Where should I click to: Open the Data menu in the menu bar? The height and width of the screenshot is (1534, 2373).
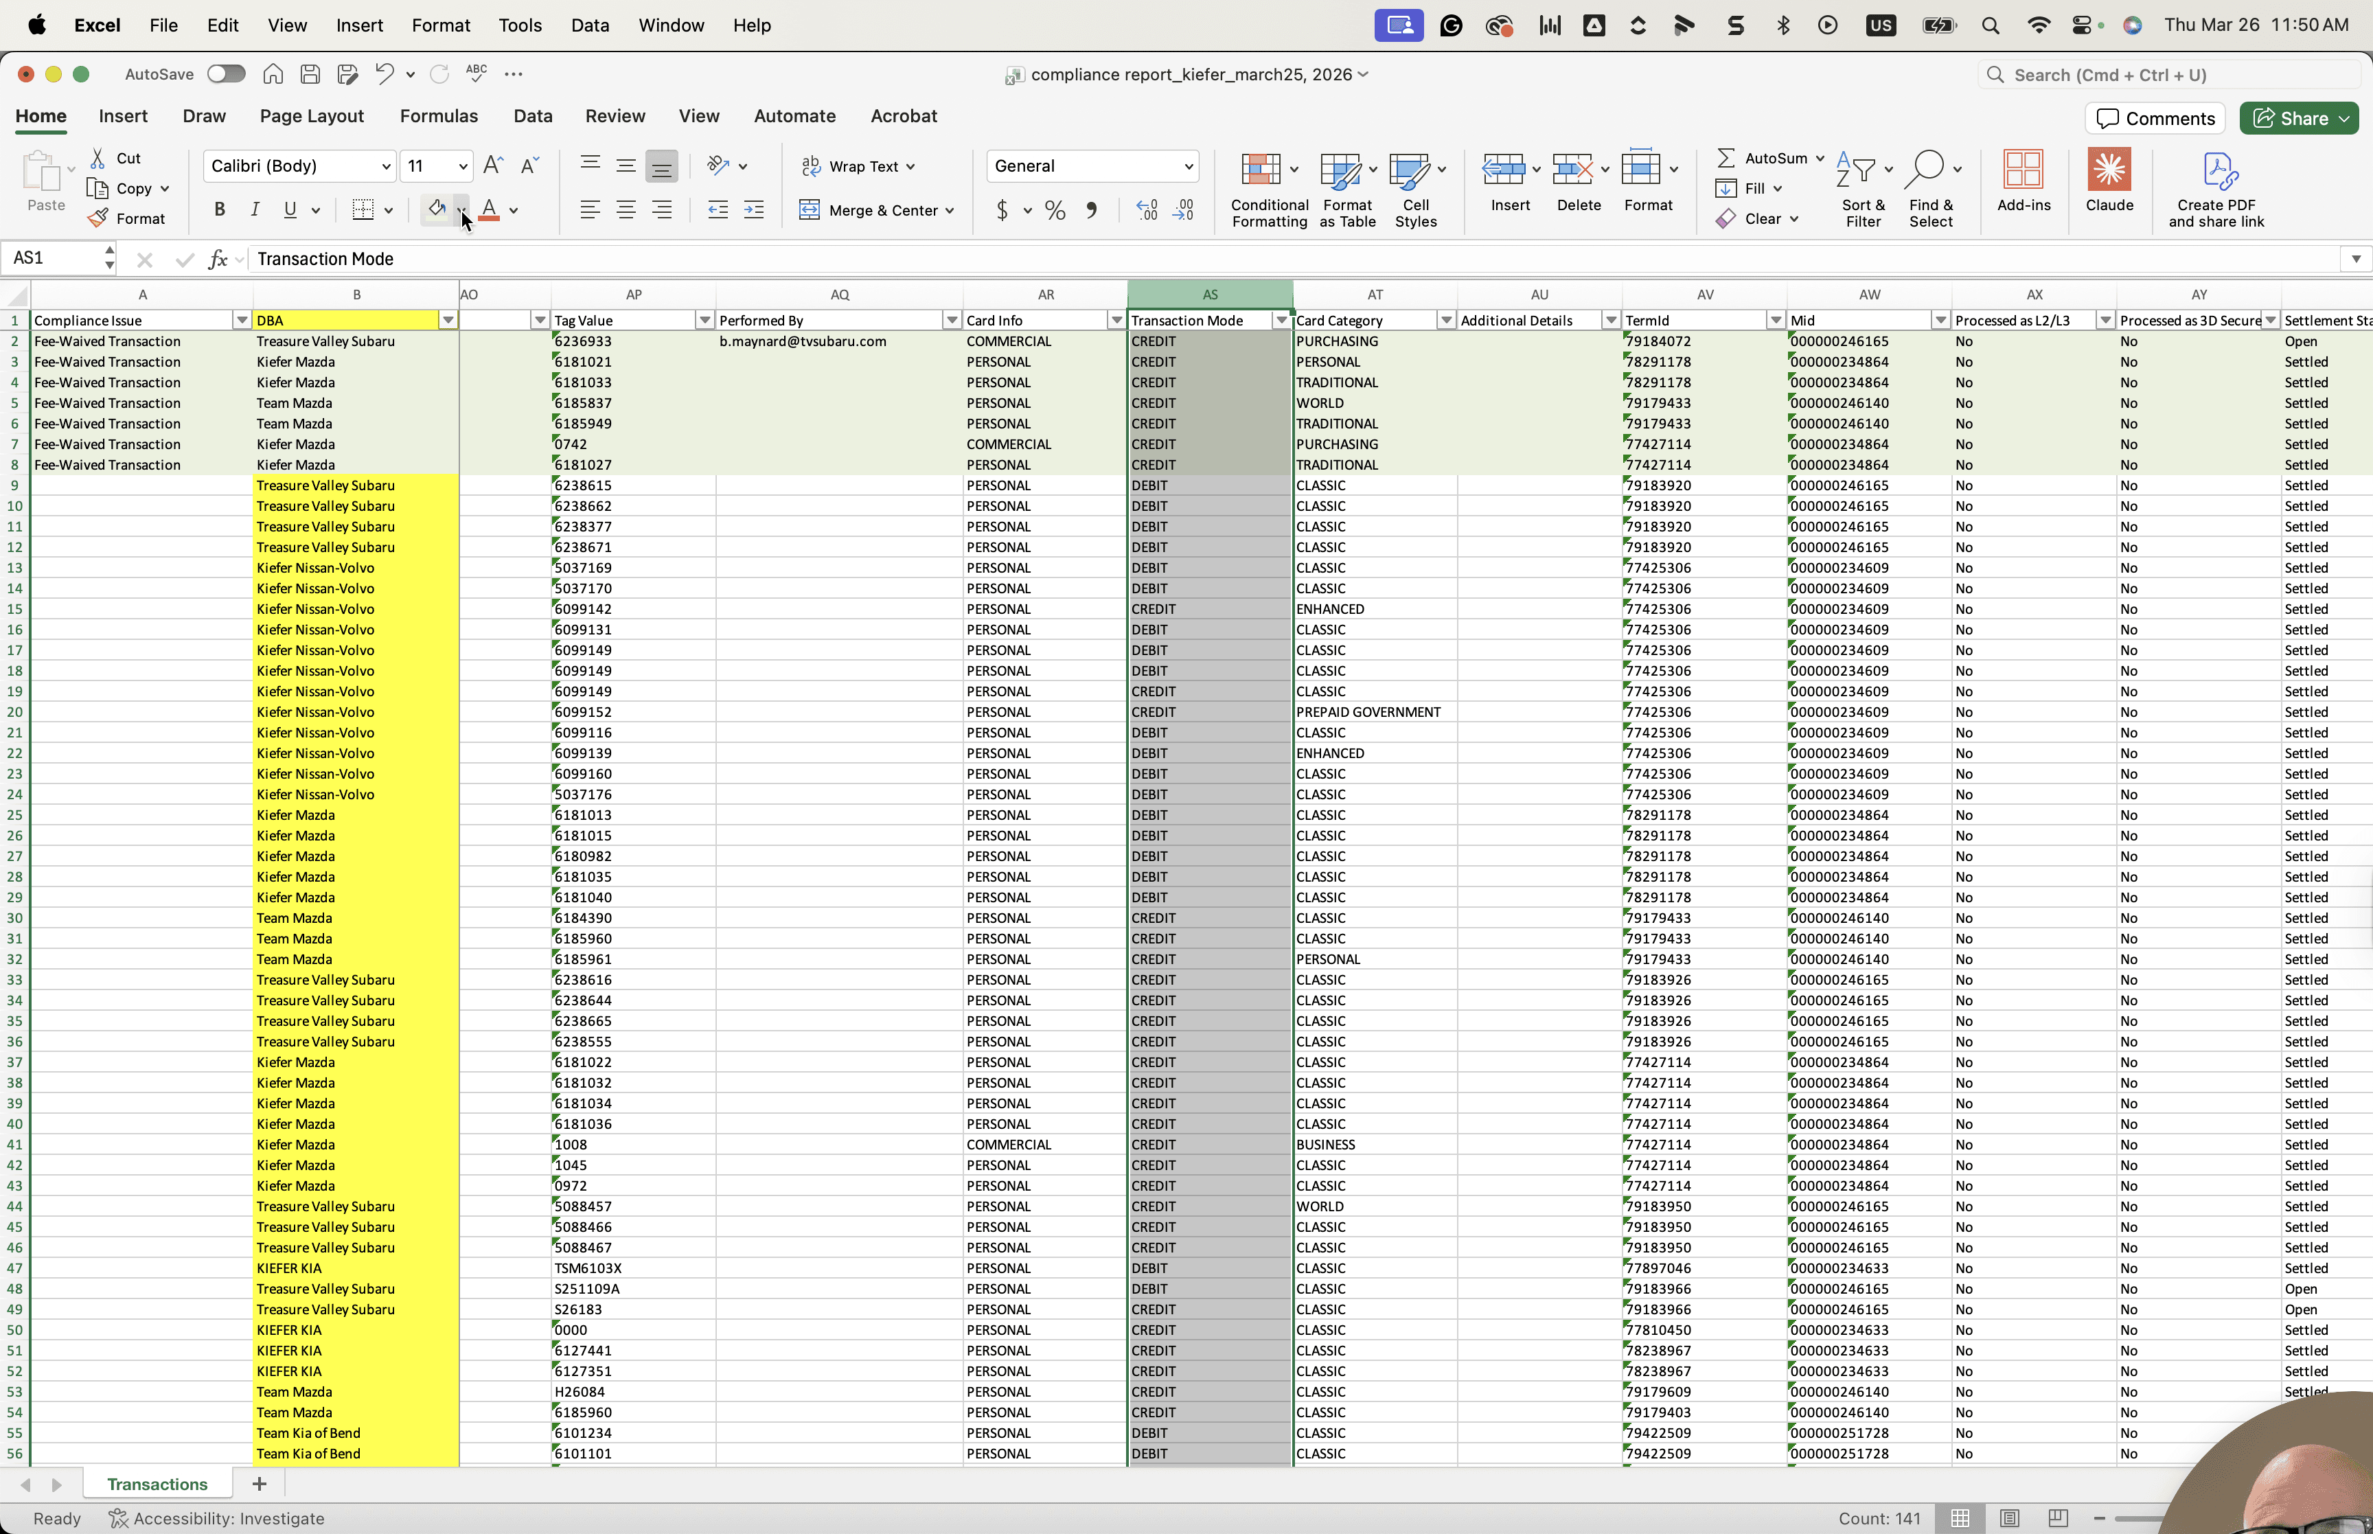tap(590, 25)
